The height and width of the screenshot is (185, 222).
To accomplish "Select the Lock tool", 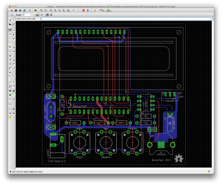I will click(10, 56).
